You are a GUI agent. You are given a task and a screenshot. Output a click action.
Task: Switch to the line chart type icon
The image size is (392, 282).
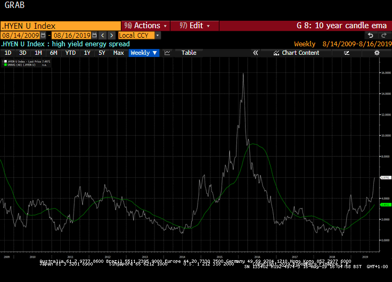tap(167, 53)
